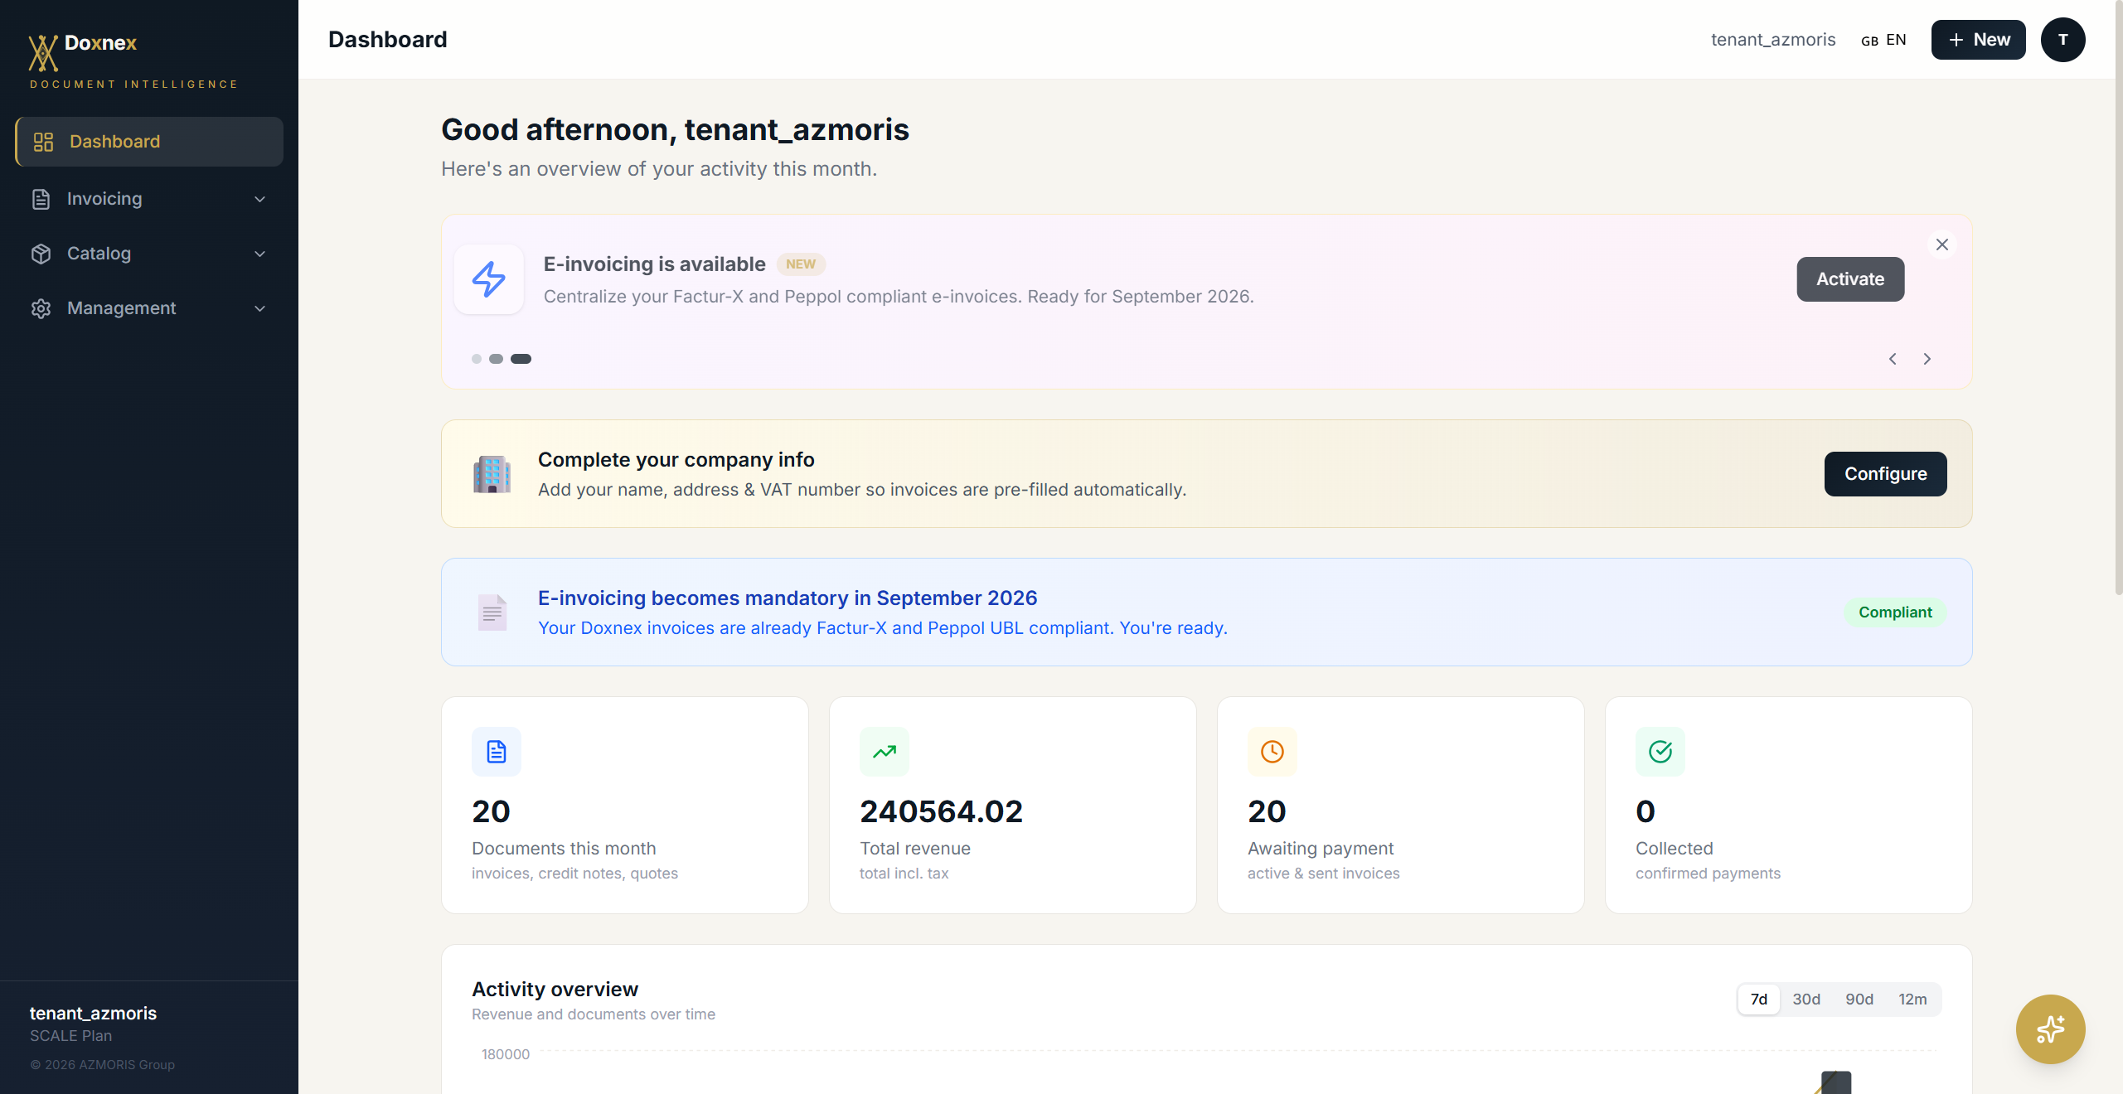
Task: Expand the Catalog chevron
Action: [x=259, y=254]
